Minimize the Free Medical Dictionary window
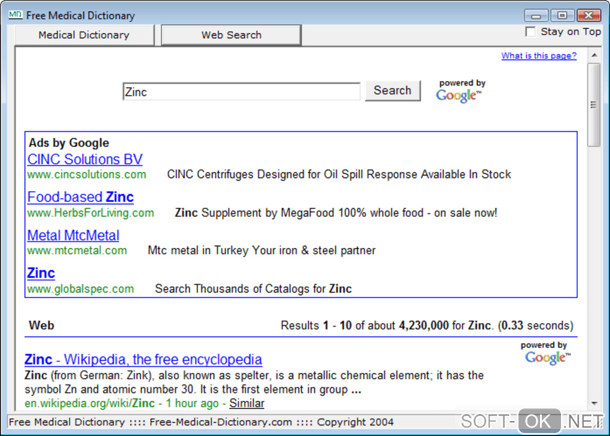Viewport: 610px width, 436px height. pos(536,16)
